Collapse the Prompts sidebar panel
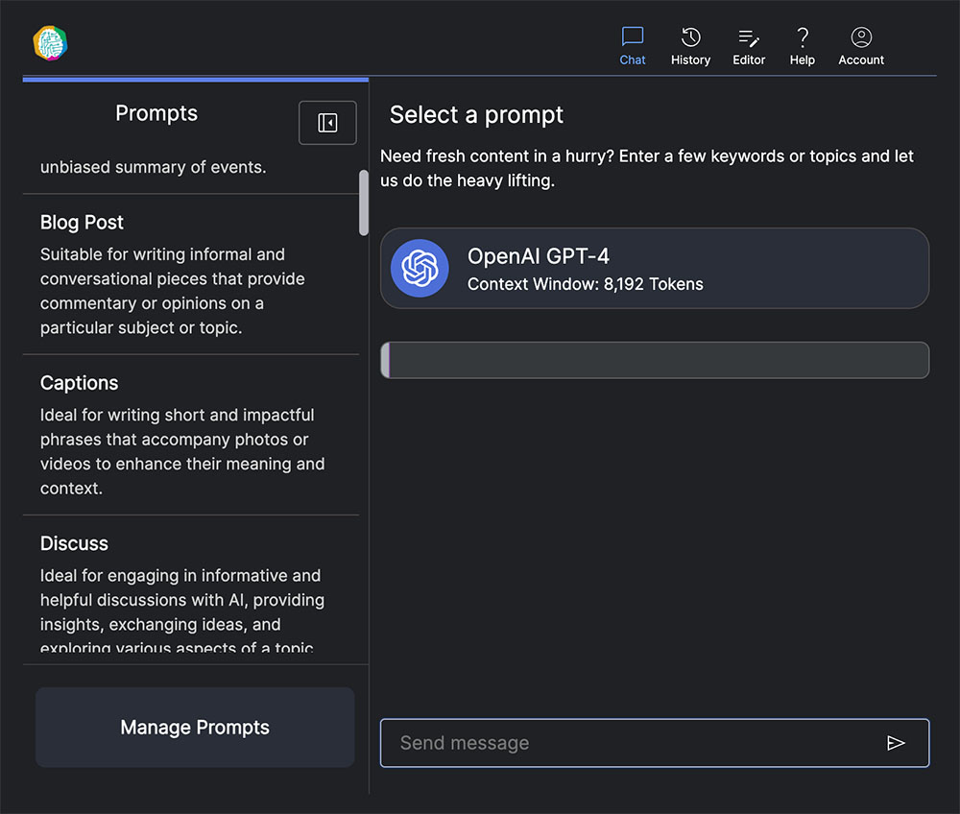Image resolution: width=960 pixels, height=814 pixels. [327, 123]
